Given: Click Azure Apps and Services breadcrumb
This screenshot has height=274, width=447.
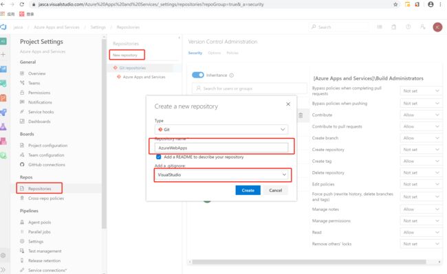Looking at the screenshot, I should point(56,27).
